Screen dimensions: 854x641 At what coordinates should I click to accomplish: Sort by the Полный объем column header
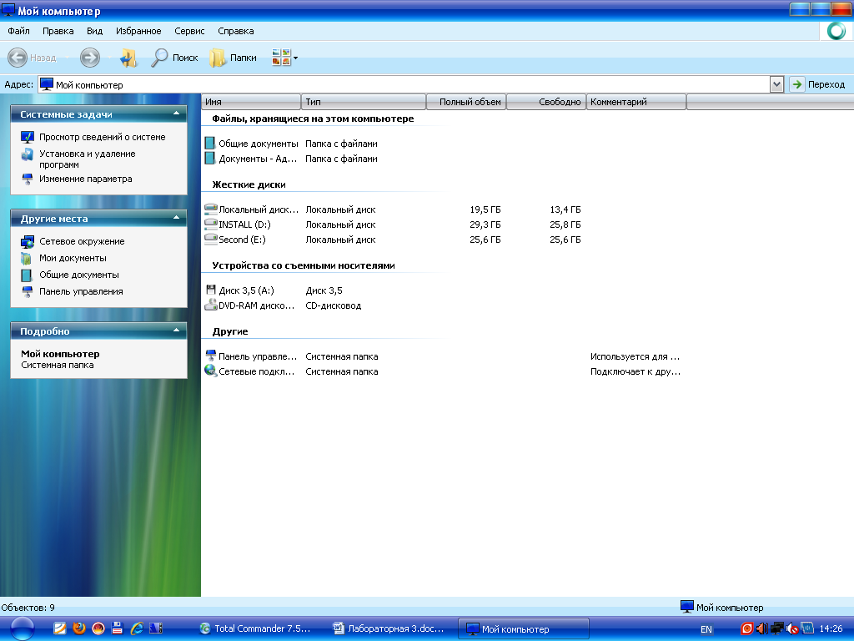(466, 102)
